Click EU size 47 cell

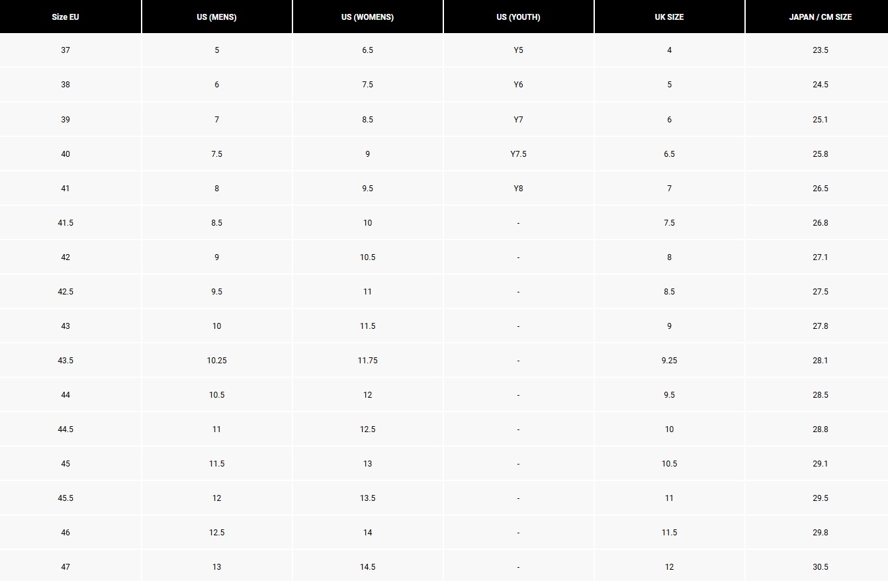(66, 567)
